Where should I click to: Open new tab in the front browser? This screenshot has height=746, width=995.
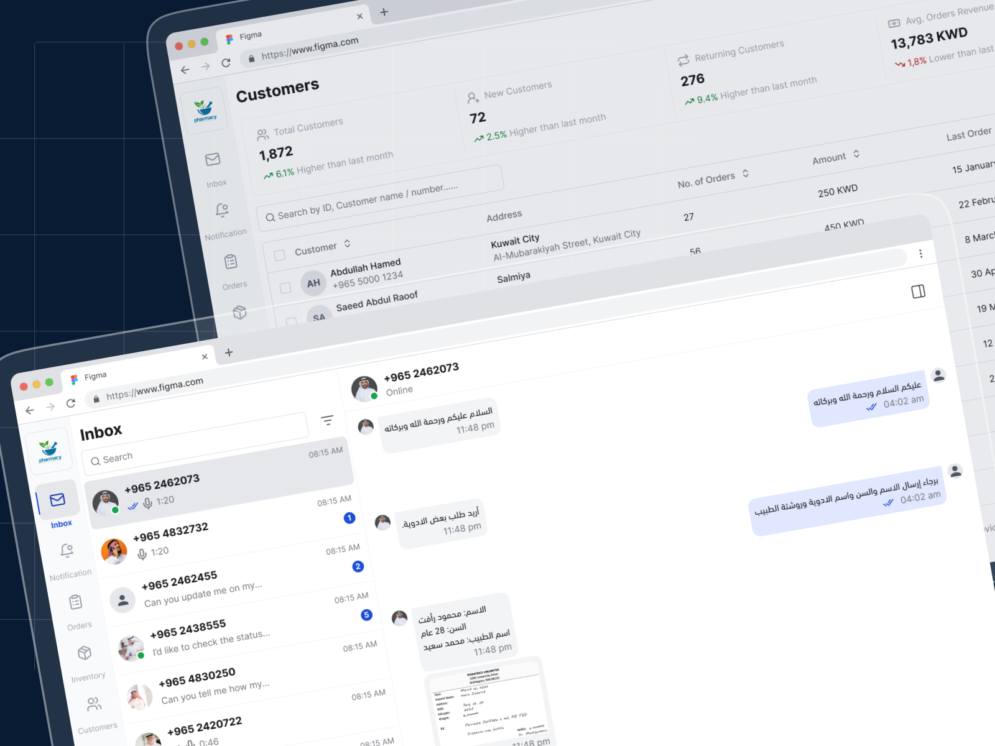click(229, 352)
